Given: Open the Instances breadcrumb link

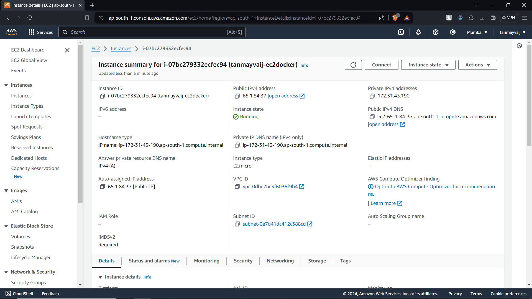Looking at the screenshot, I should (121, 48).
